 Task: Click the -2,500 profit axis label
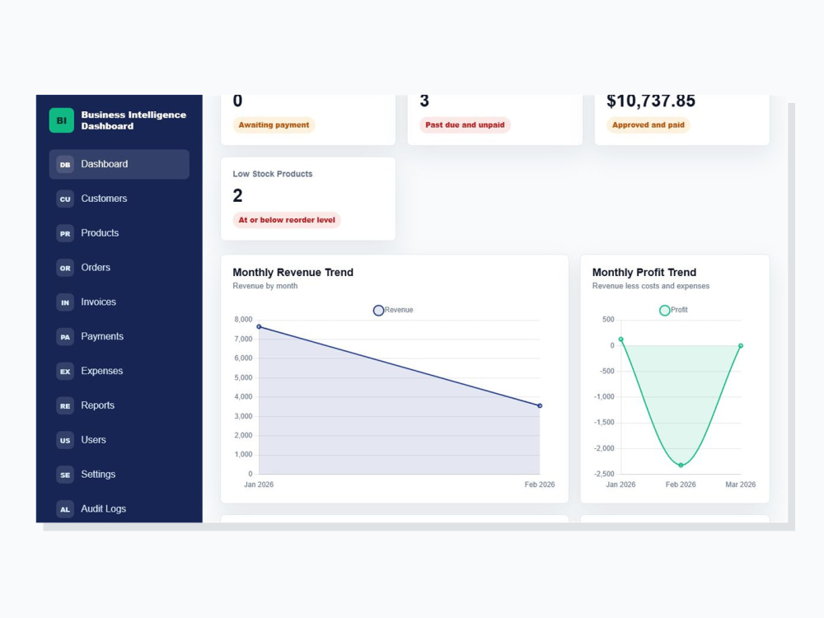pyautogui.click(x=604, y=474)
